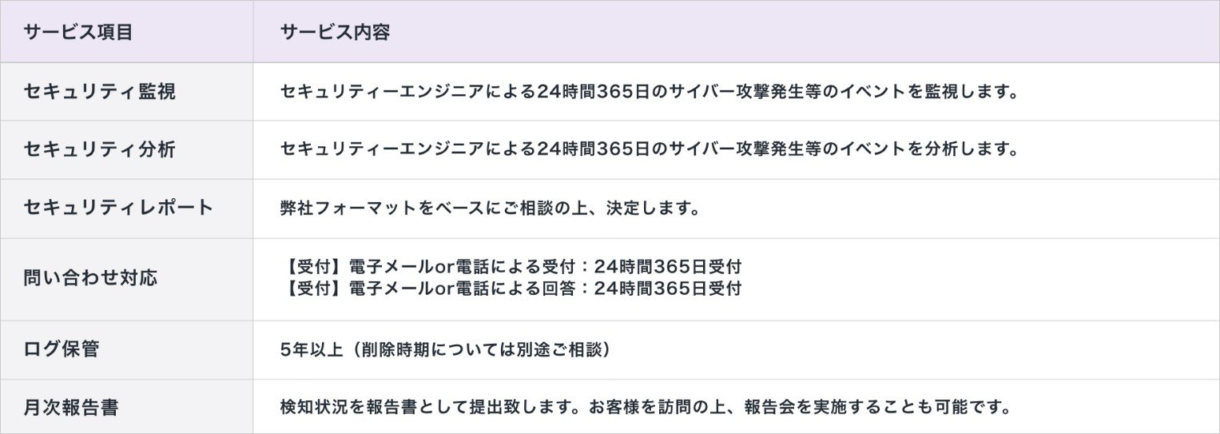The width and height of the screenshot is (1220, 434).
Task: Click the 電子メールor電話による受付 line
Action: (x=511, y=267)
